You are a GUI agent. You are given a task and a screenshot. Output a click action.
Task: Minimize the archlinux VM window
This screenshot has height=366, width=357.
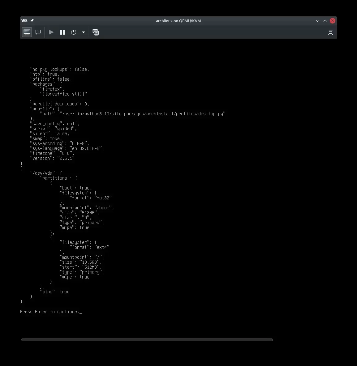coord(317,21)
